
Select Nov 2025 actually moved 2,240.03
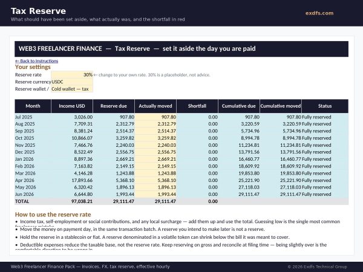[155, 145]
